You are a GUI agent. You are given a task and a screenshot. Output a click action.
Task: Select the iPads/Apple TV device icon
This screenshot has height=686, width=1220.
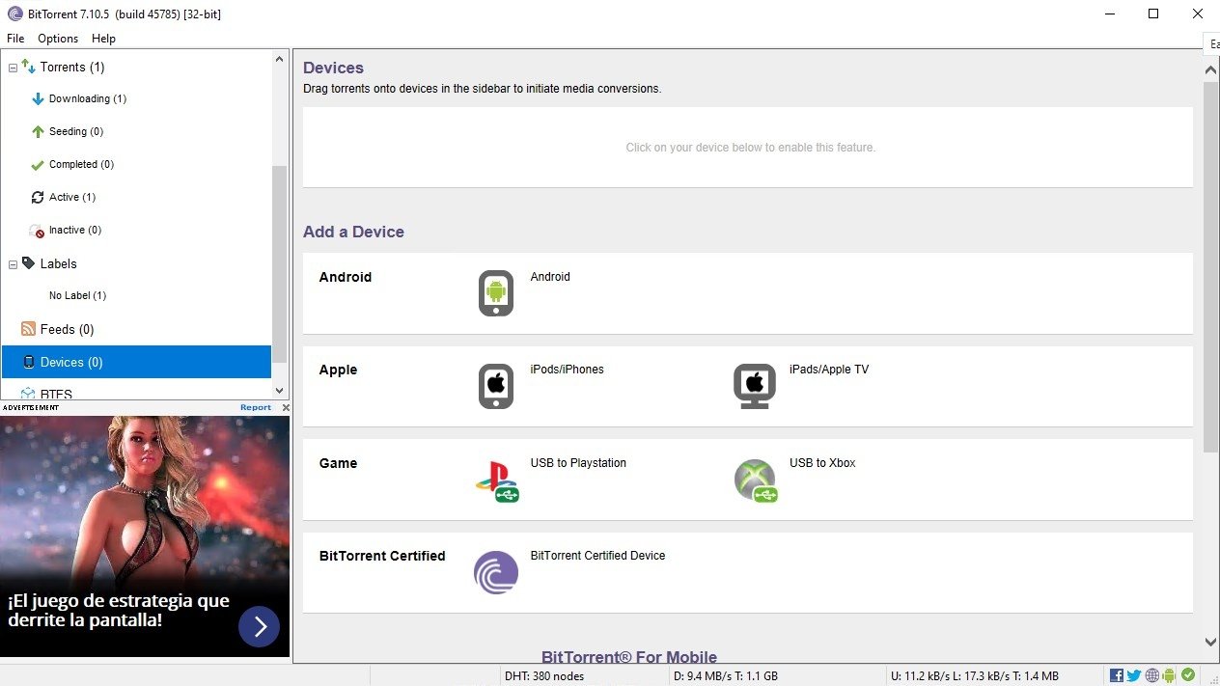click(x=755, y=386)
